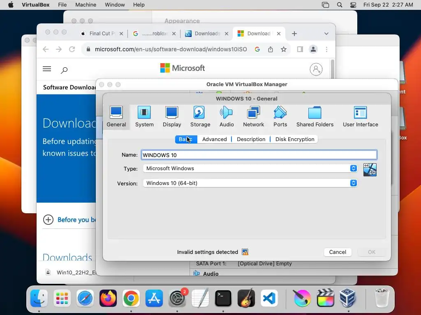The width and height of the screenshot is (421, 315).
Task: Open a new Chrome tab
Action: [294, 34]
